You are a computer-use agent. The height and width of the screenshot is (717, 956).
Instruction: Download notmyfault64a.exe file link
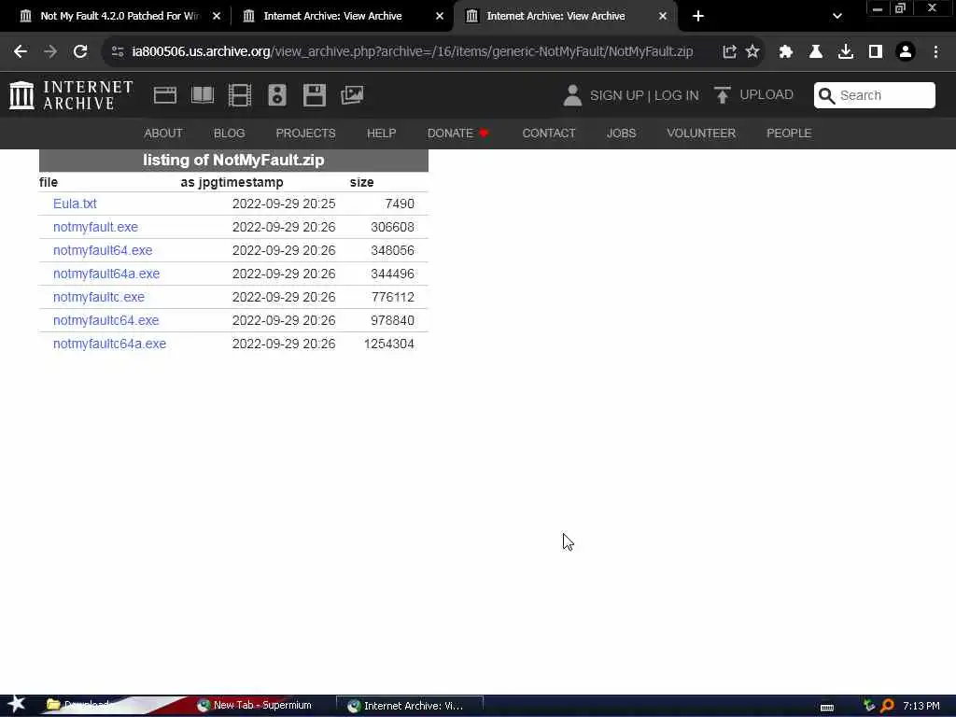point(106,274)
